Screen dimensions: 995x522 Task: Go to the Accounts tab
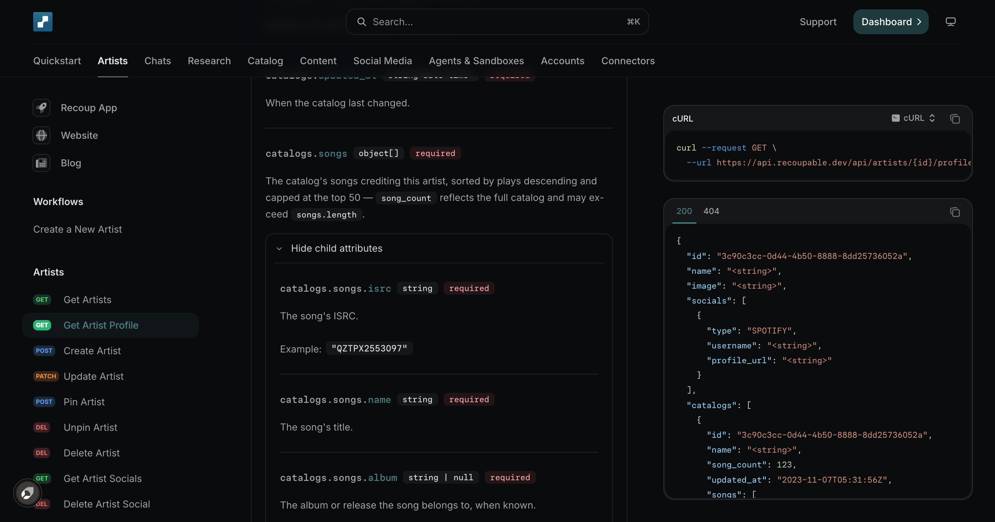(562, 61)
